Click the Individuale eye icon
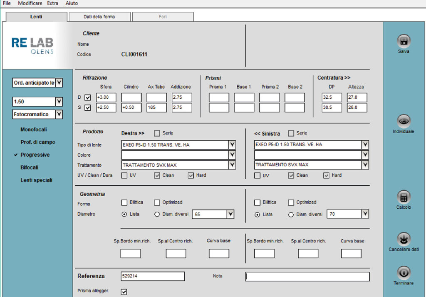The width and height of the screenshot is (426, 297). [x=403, y=121]
